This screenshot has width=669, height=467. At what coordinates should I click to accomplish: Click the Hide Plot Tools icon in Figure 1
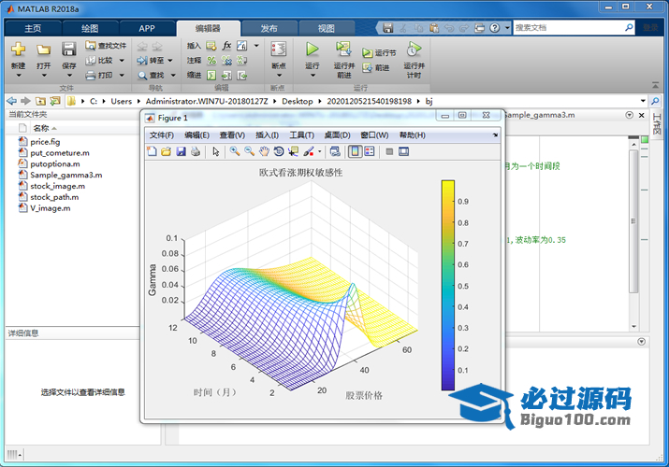pos(389,151)
